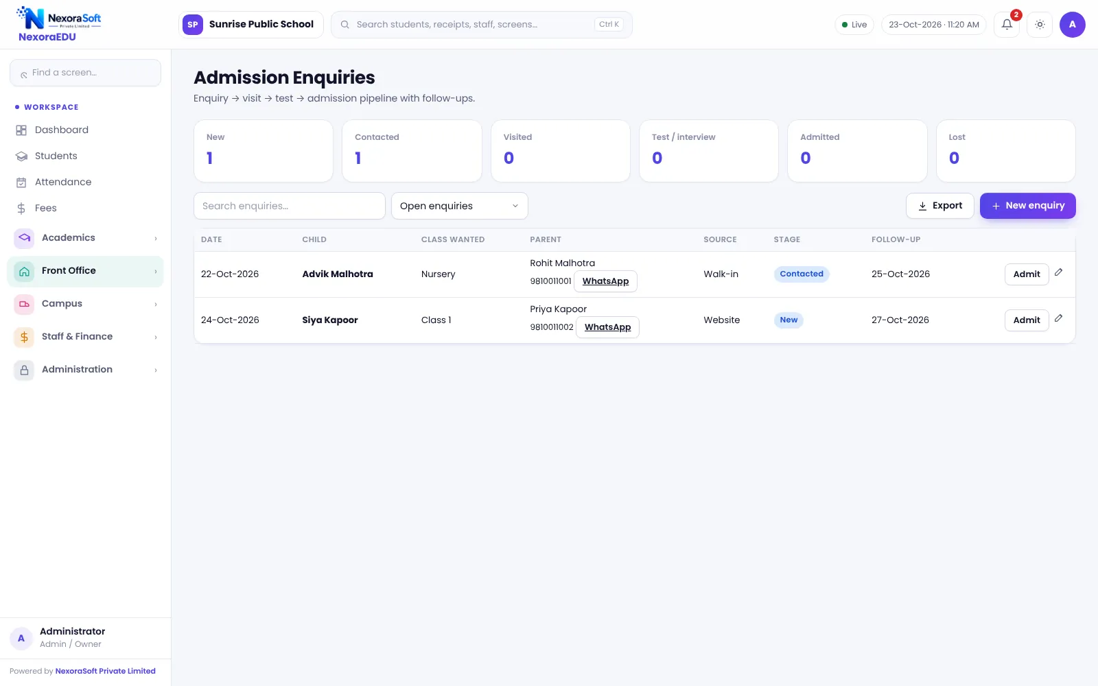Click the Contacted stage badge for Advik
Screen dimensions: 1098x686
point(802,274)
